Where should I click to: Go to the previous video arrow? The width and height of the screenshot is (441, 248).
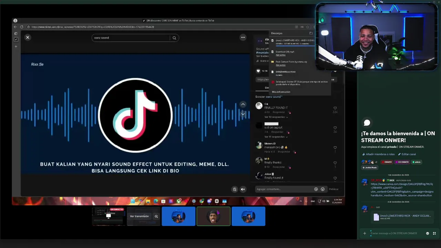coord(243,104)
